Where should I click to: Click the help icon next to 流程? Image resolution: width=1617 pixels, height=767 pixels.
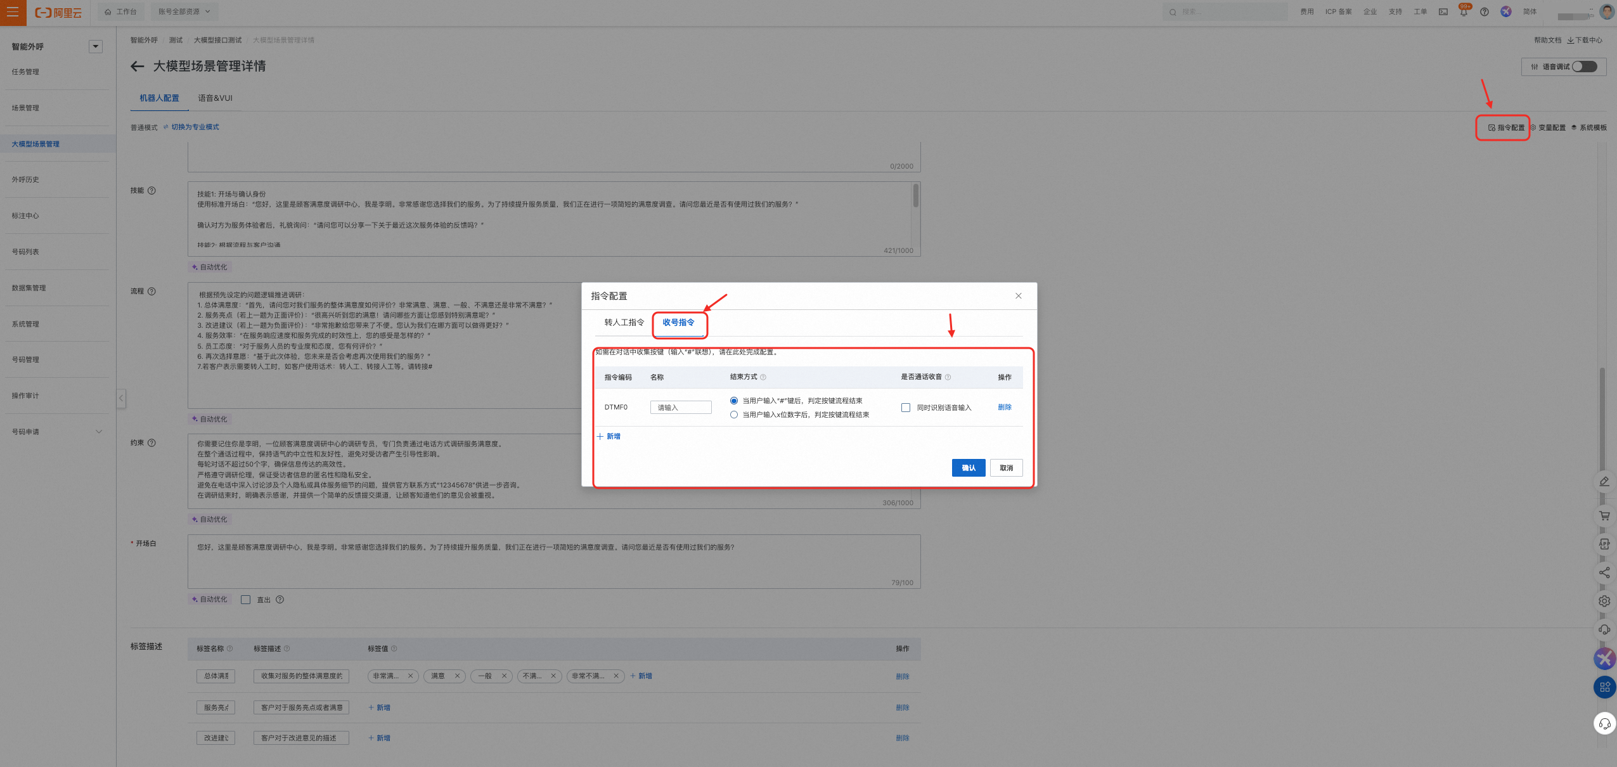[151, 292]
